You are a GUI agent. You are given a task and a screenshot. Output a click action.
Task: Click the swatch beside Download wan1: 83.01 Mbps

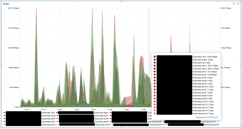point(155,66)
